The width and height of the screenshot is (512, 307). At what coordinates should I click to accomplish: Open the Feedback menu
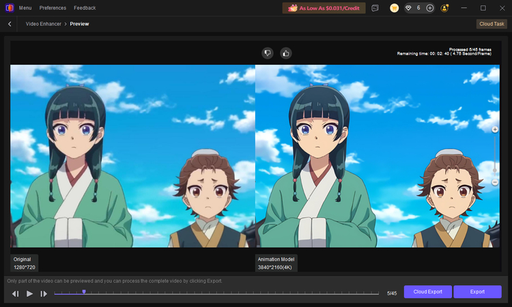tap(85, 8)
